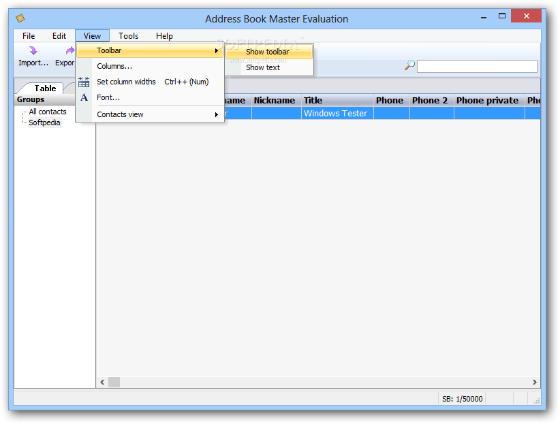Open the File menu
This screenshot has width=560, height=424.
tap(29, 36)
